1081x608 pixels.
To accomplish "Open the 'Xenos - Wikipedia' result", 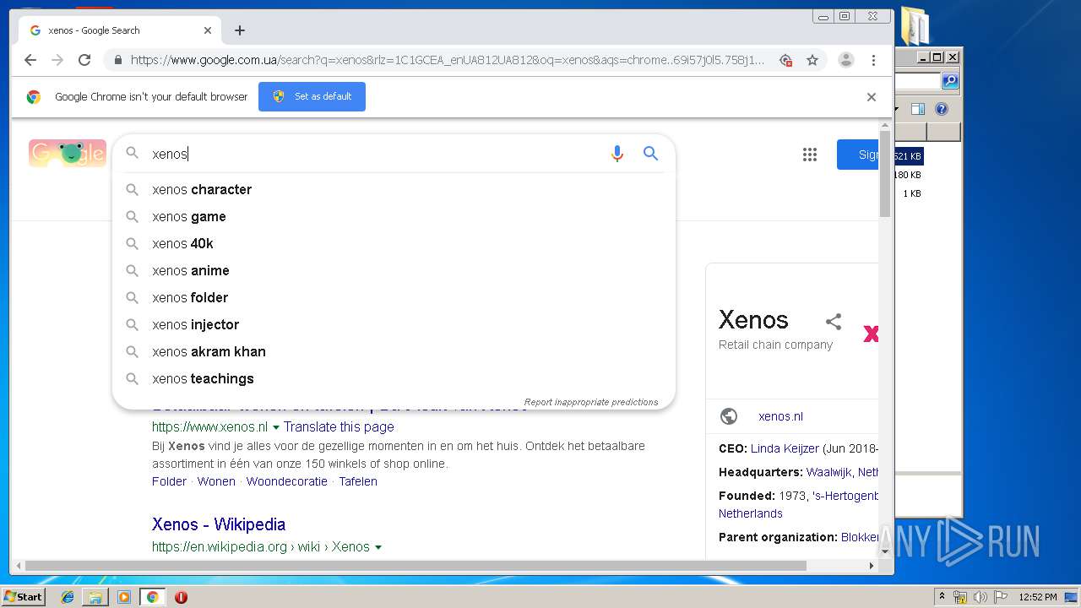I will [219, 524].
